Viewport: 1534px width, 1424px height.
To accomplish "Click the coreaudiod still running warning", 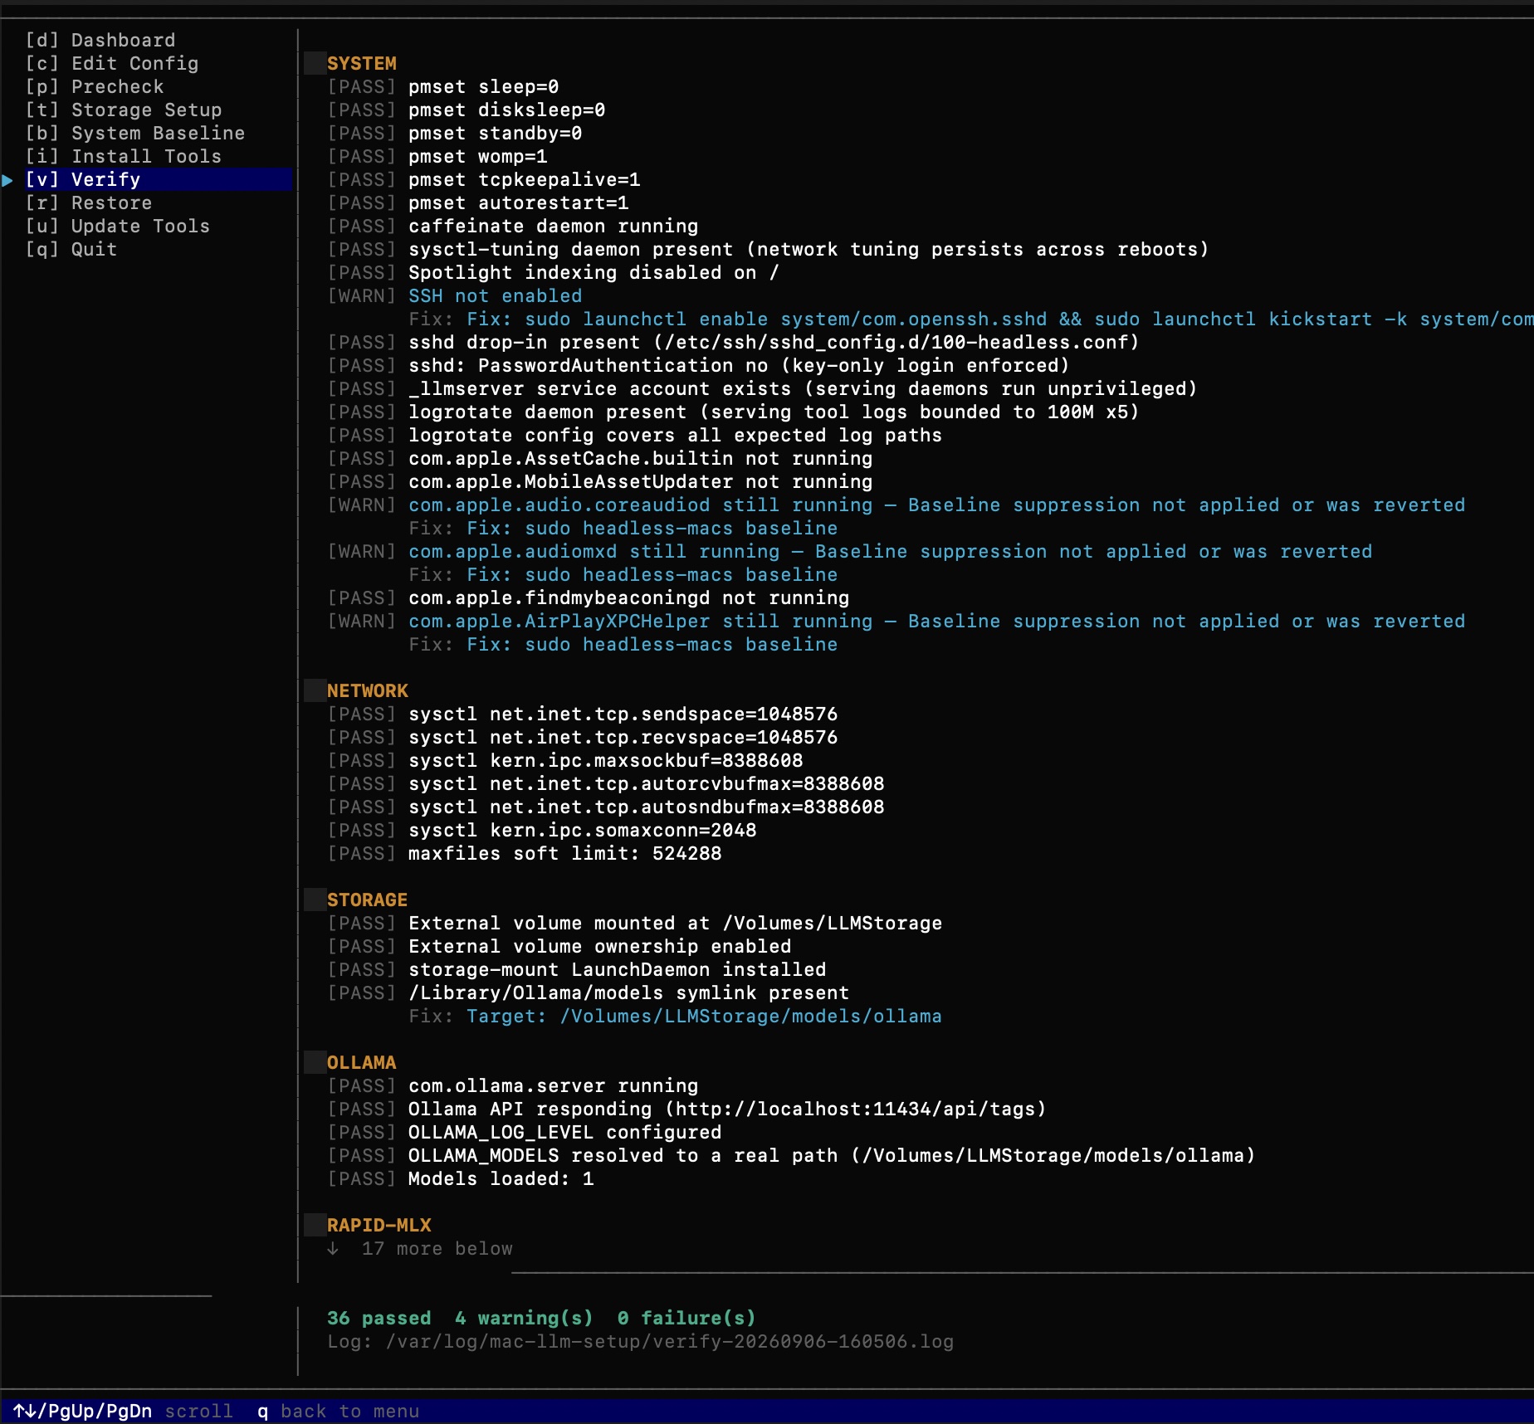I will pyautogui.click(x=896, y=505).
